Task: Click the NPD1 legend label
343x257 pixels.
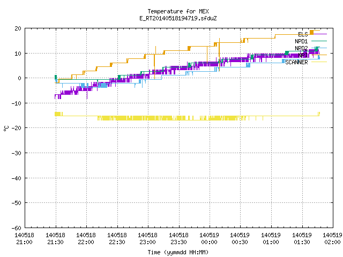Action: point(301,41)
